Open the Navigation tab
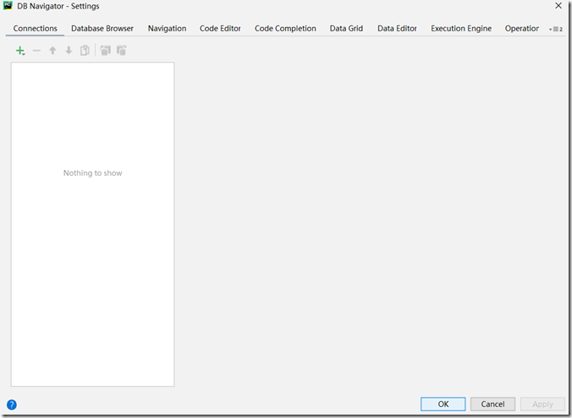This screenshot has height=418, width=572. (167, 29)
